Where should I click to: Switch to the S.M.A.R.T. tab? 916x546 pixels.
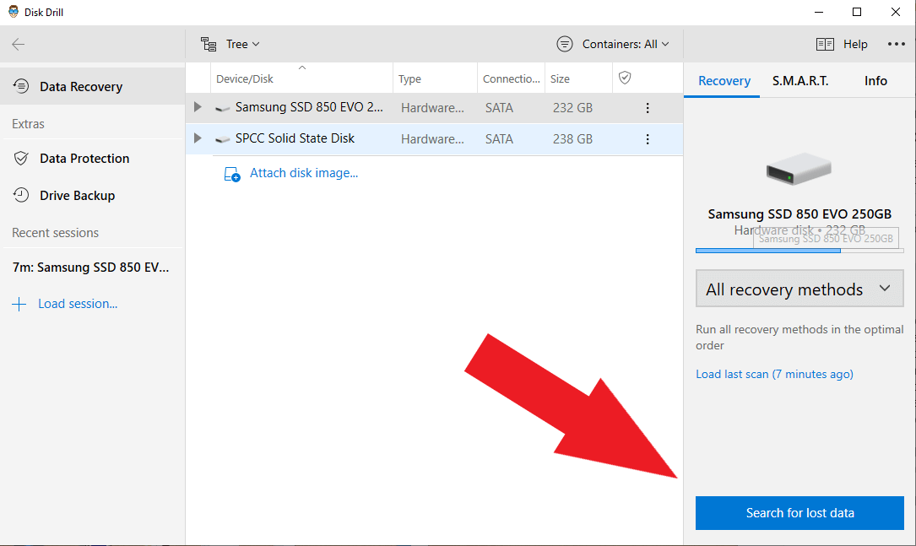point(800,80)
